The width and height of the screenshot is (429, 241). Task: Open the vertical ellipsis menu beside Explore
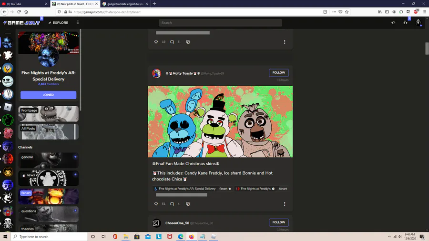point(78,22)
